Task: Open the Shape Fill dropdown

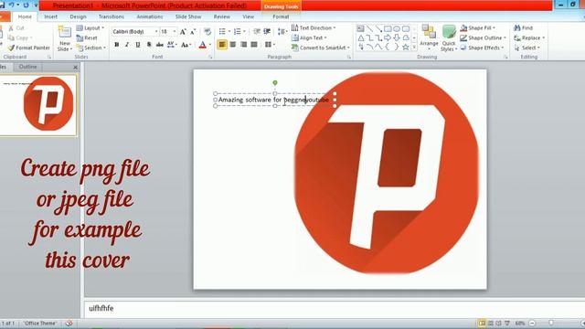Action: tap(477, 28)
